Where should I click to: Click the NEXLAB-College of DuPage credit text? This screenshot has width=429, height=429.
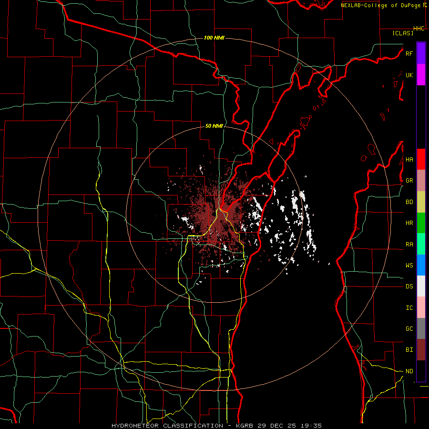380,5
